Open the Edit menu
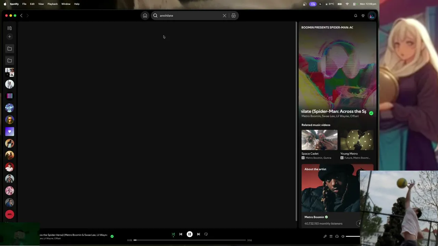 click(x=32, y=4)
